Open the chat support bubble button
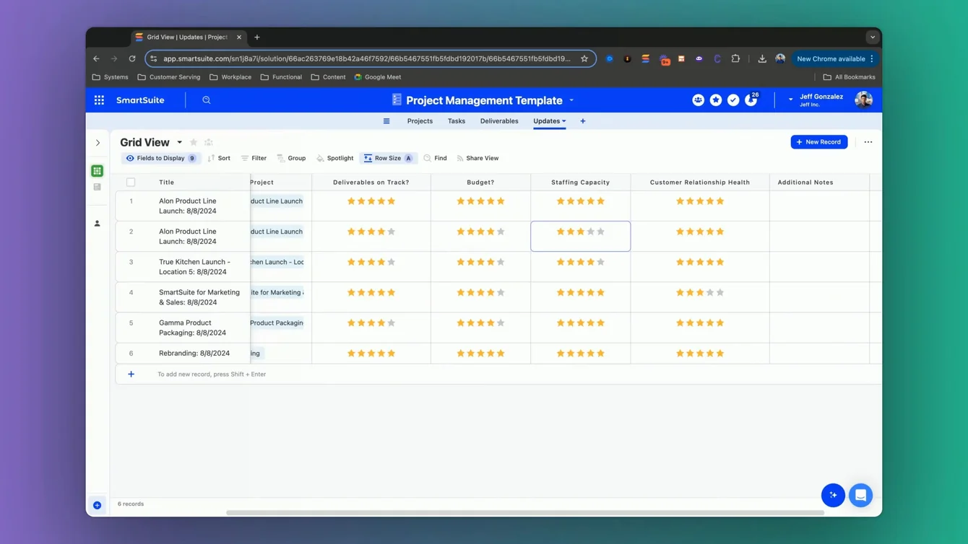Screen dimensions: 968x544 tap(860, 495)
